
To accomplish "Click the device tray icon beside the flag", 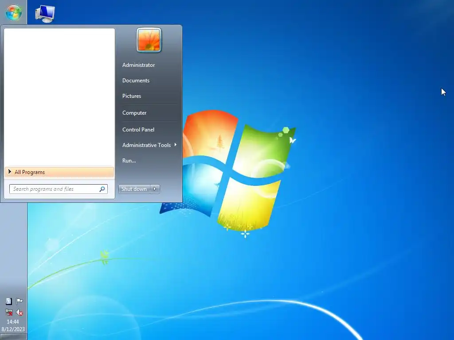I will (x=9, y=301).
